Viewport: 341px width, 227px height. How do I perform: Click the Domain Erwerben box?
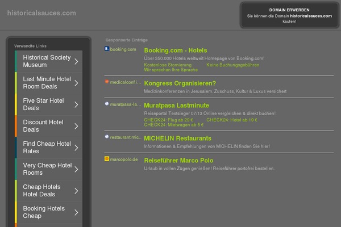point(289,15)
